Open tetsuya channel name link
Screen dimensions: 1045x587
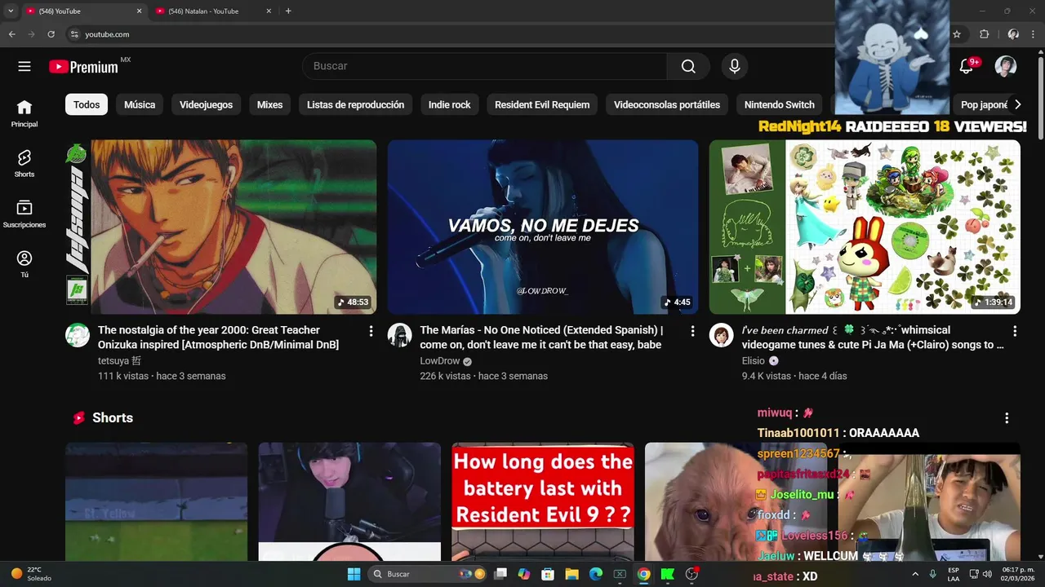[119, 361]
